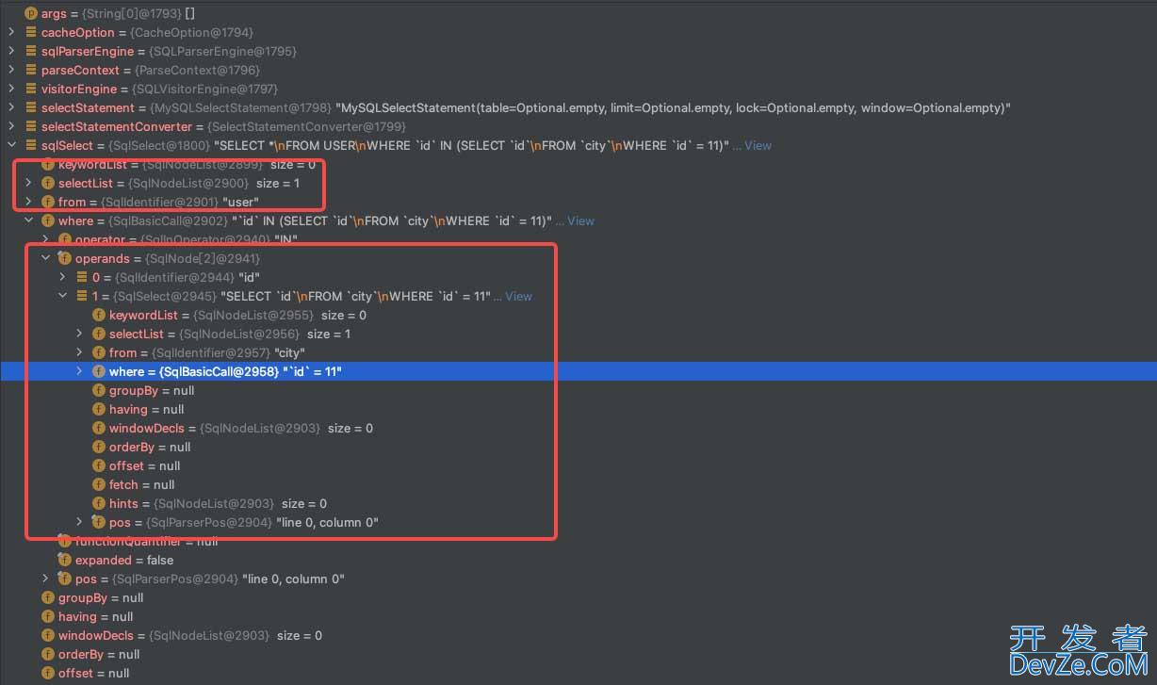Click the field icon of where @2902

click(48, 221)
